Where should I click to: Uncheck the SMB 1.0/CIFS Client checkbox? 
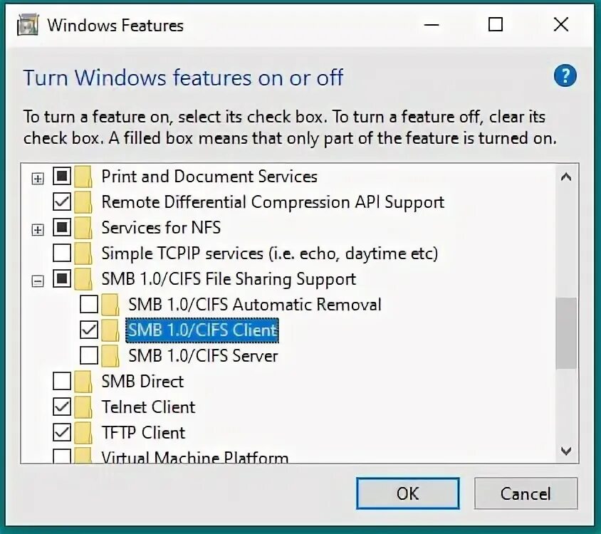pyautogui.click(x=89, y=330)
